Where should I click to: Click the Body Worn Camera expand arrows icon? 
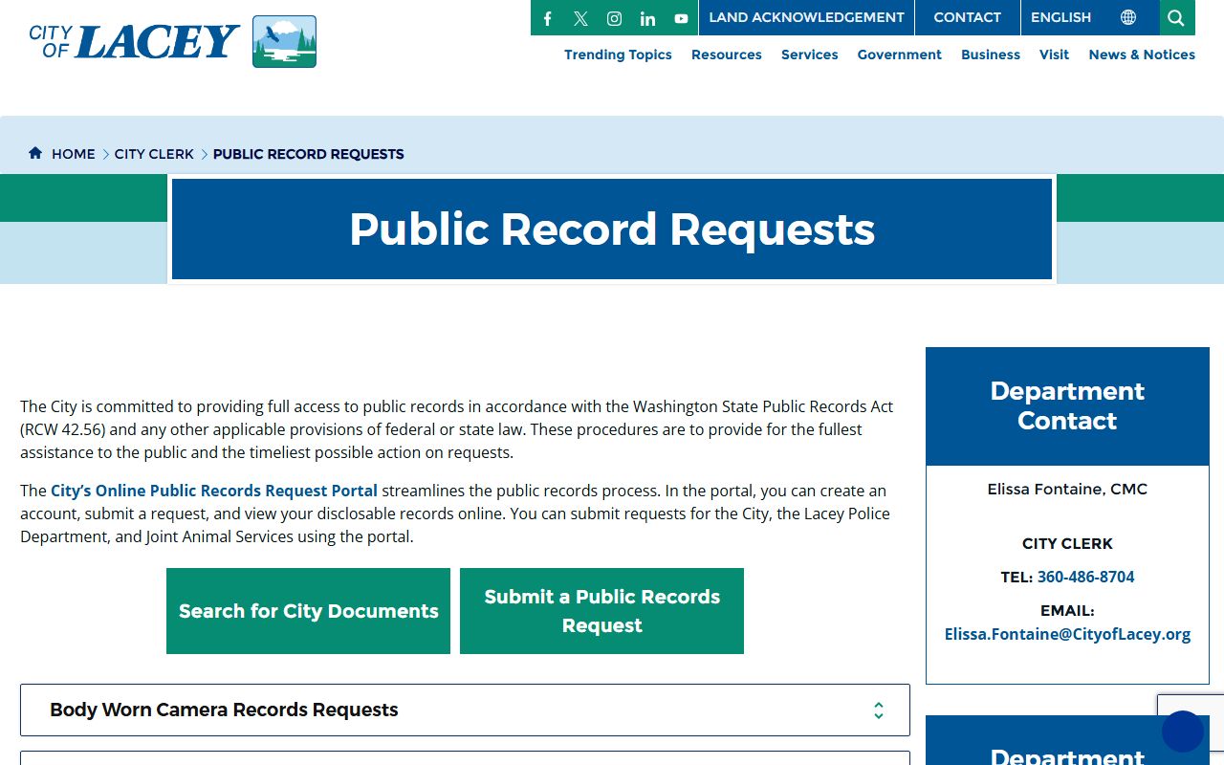click(x=878, y=710)
